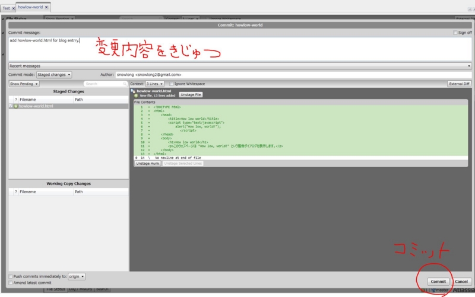Viewport: 475px width, 297px height.
Task: Toggle Ignore Whitespace checkbox
Action: pos(171,84)
